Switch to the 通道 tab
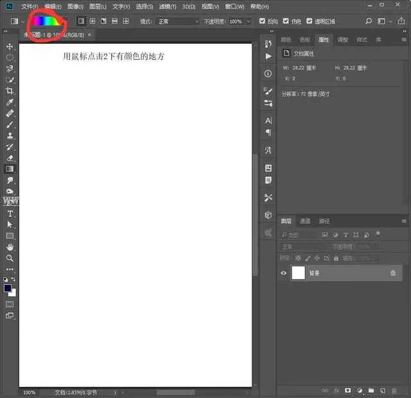Image resolution: width=411 pixels, height=398 pixels. tap(305, 221)
